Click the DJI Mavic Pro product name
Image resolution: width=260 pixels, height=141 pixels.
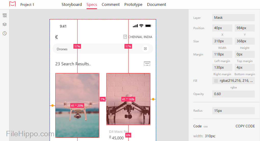coord(119,132)
